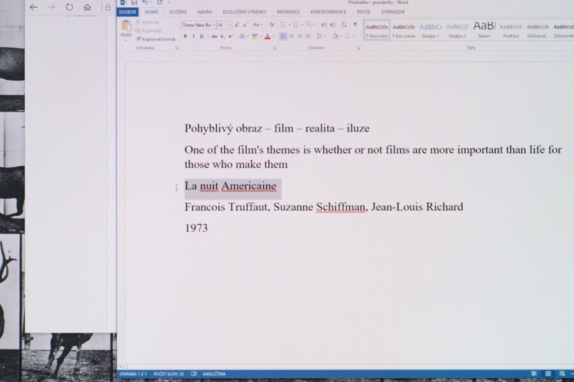Click the POČET SLOV word count indicator
Viewport: 574px width, 382px height.
169,374
